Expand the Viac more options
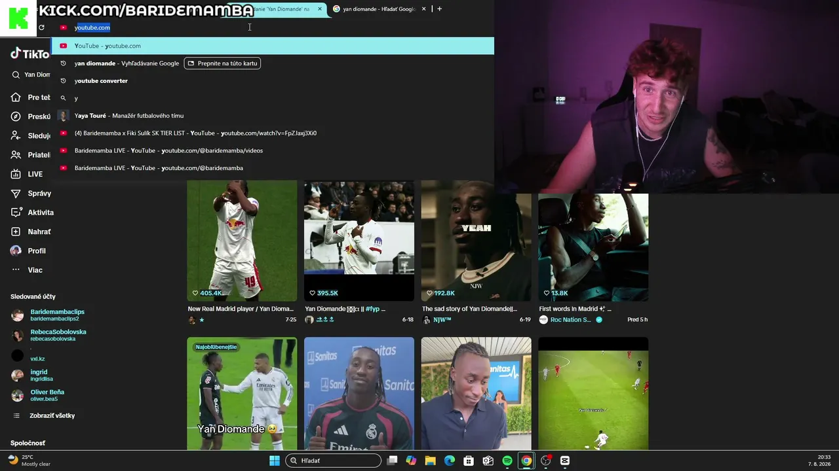The width and height of the screenshot is (839, 471). 27,270
